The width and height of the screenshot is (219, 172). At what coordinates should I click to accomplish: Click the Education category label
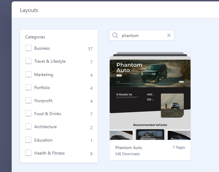43,140
